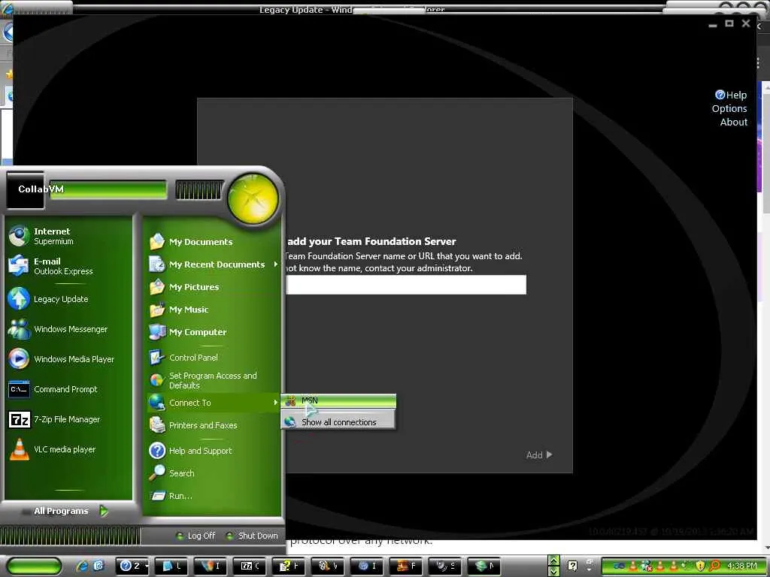Launch Internet Explorer from quick launch

pyautogui.click(x=83, y=566)
